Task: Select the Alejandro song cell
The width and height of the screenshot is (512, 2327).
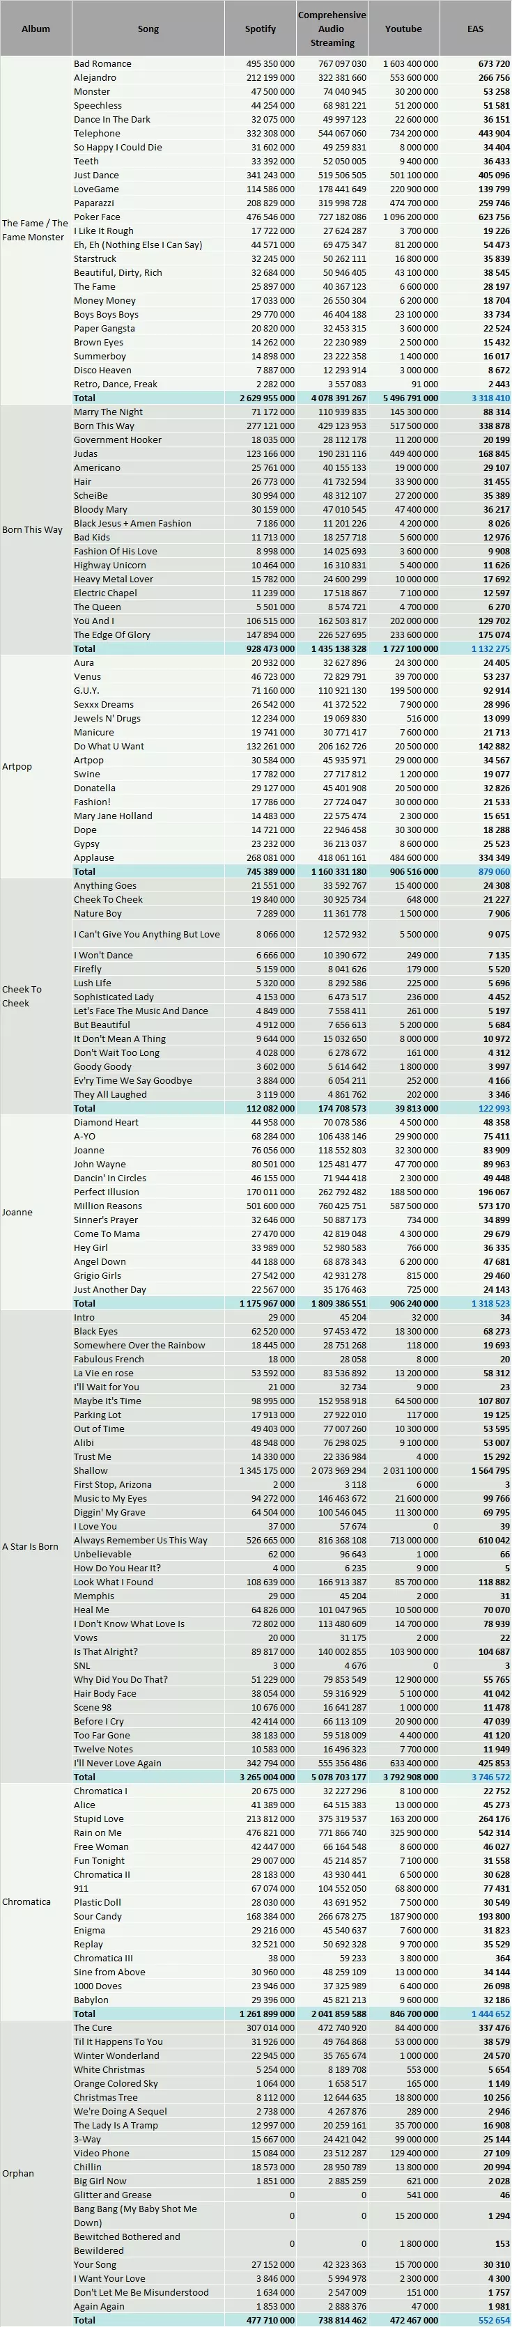Action: [148, 78]
